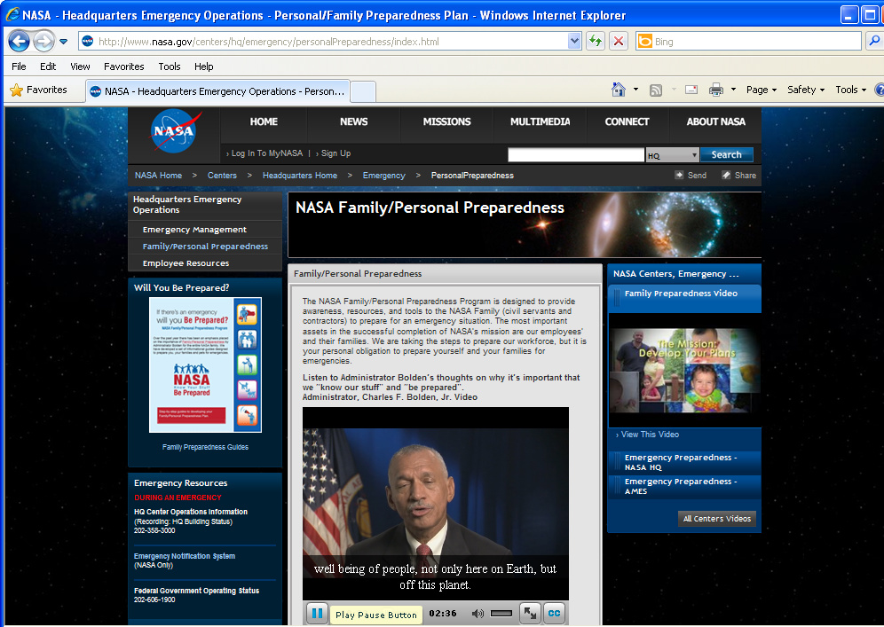
Task: Click the Bing provider icon
Action: (645, 41)
